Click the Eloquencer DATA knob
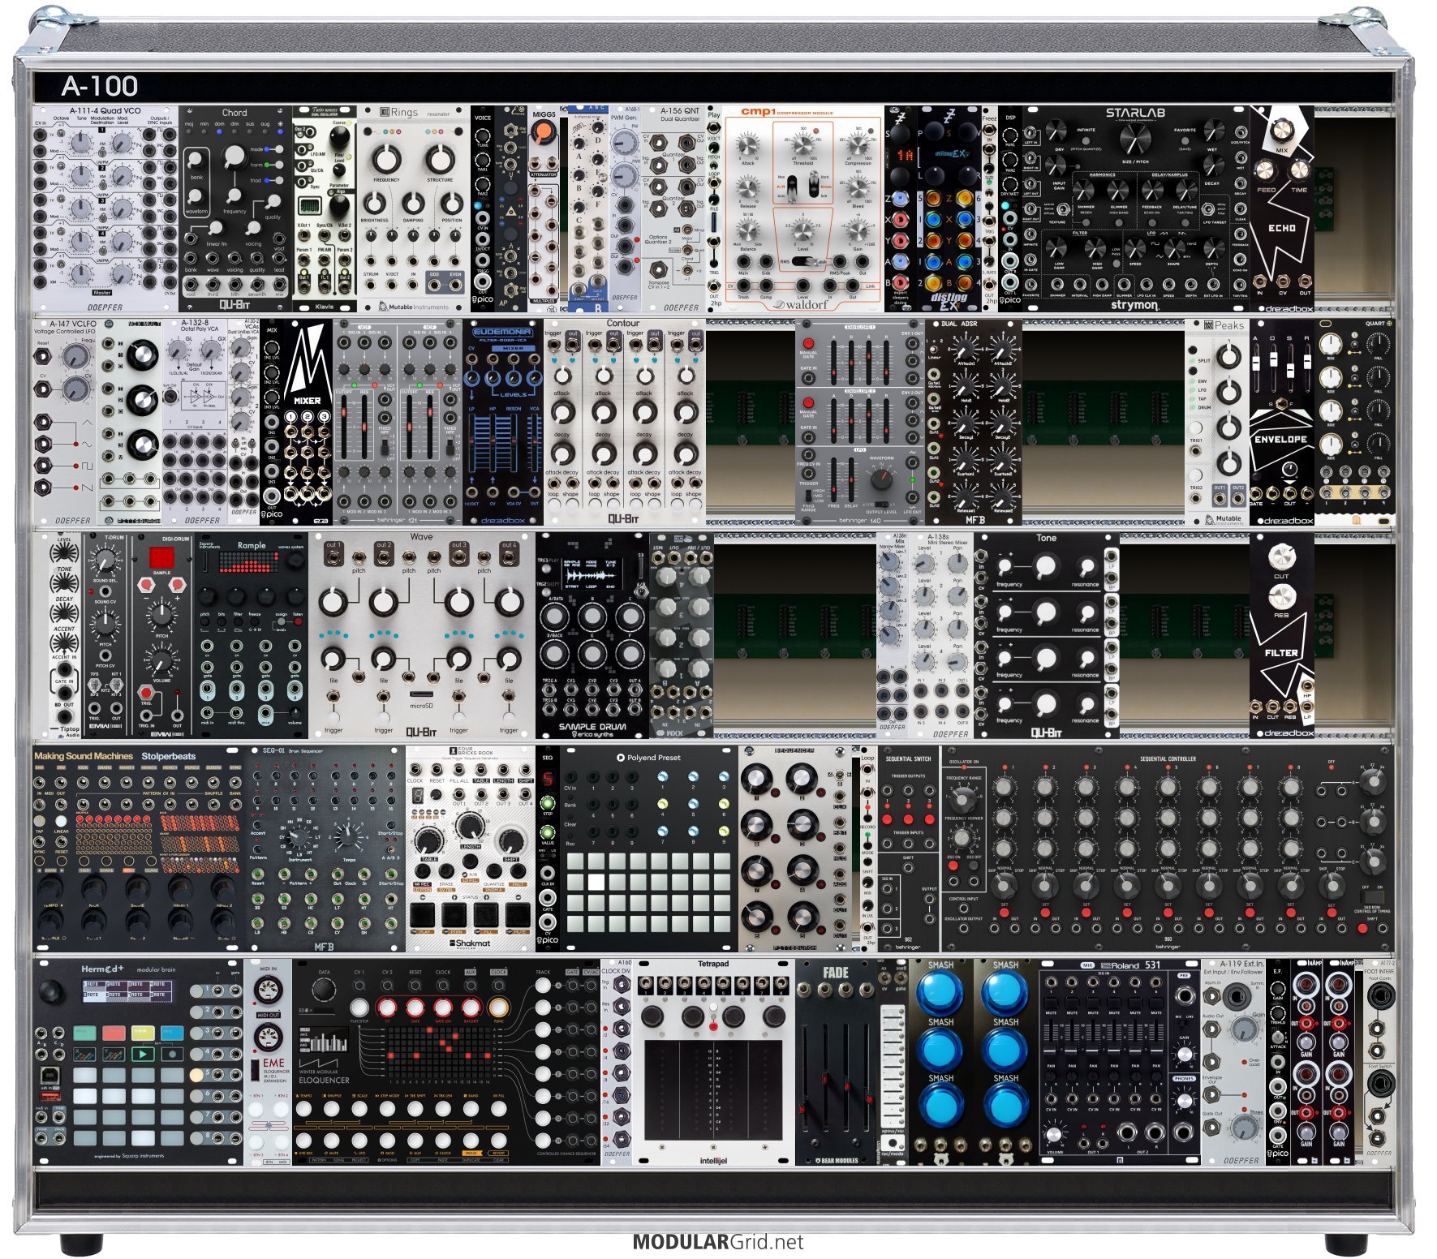The image size is (1437, 1259). tap(323, 990)
